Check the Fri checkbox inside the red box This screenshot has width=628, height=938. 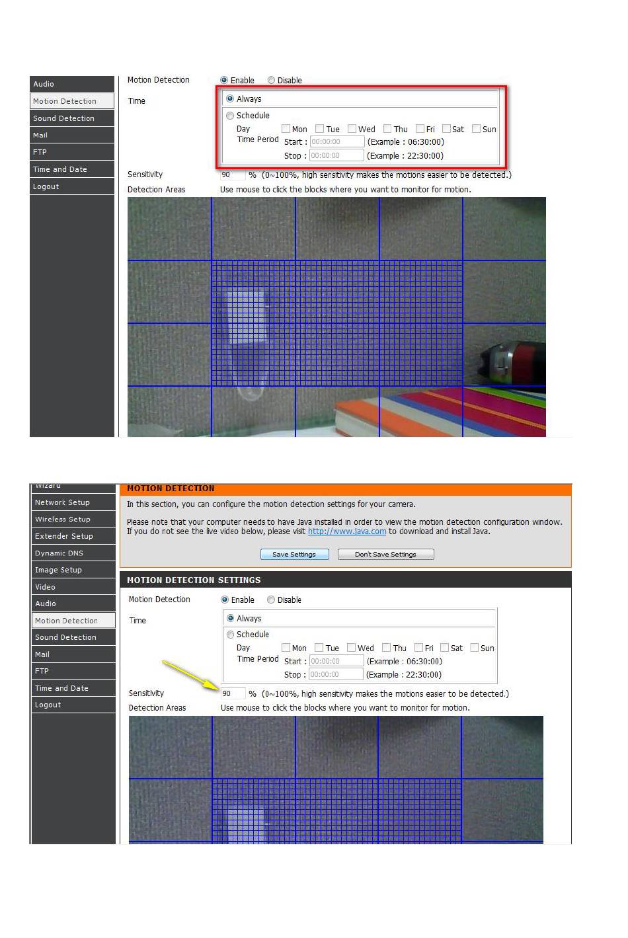click(420, 129)
